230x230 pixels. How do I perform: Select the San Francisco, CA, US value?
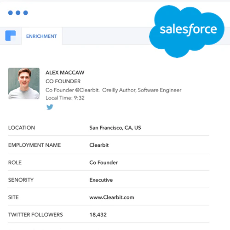point(115,128)
